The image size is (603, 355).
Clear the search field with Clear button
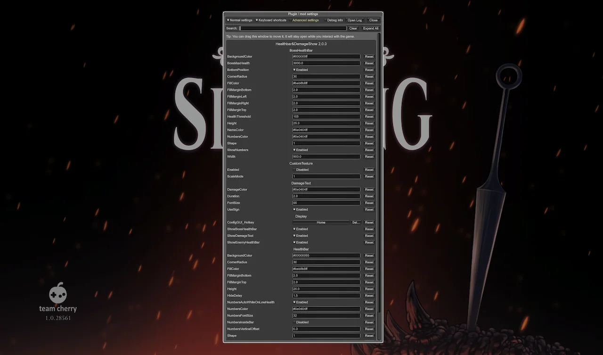tap(353, 28)
